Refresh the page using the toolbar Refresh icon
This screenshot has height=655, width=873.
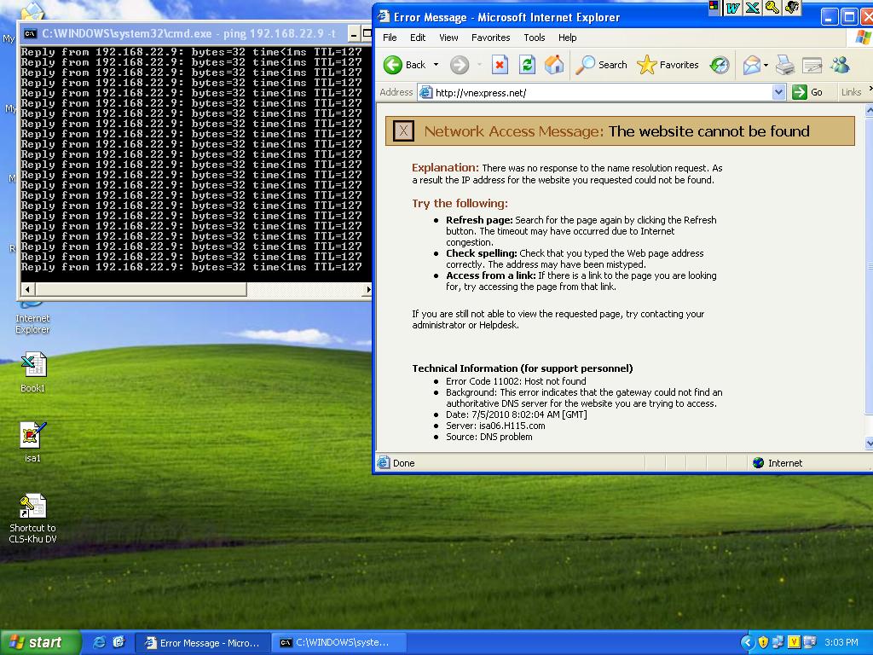click(x=527, y=65)
